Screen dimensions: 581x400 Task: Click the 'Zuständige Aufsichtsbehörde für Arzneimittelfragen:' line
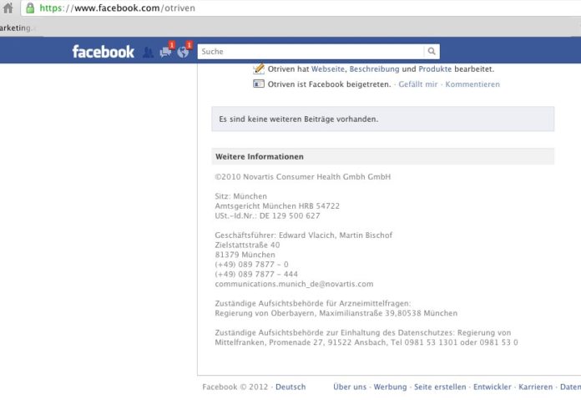tap(313, 303)
